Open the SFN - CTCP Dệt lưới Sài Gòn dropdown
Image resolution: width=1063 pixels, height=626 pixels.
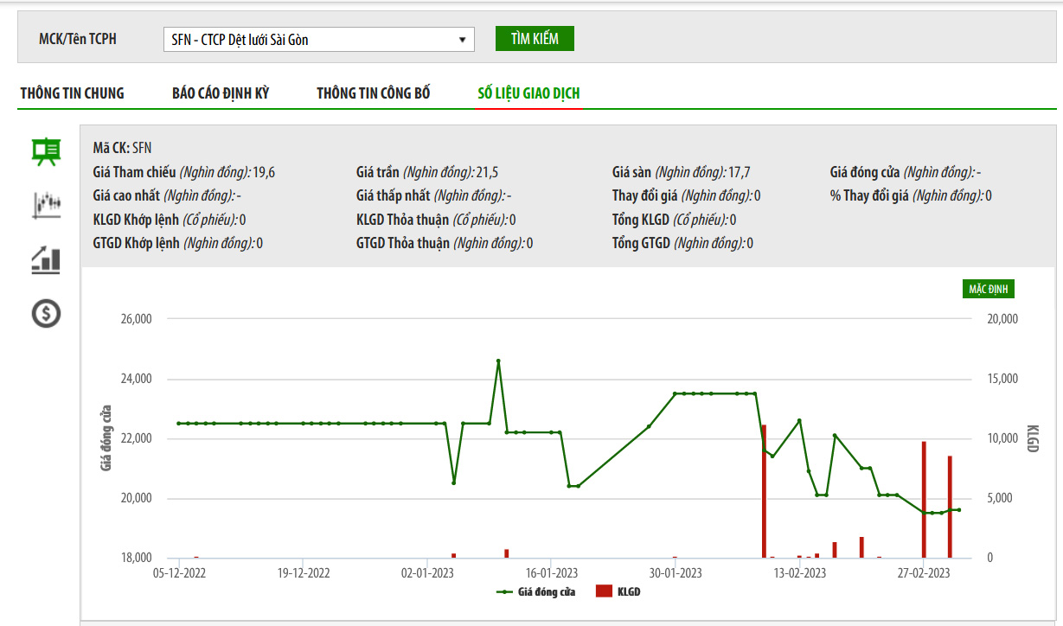pyautogui.click(x=318, y=40)
